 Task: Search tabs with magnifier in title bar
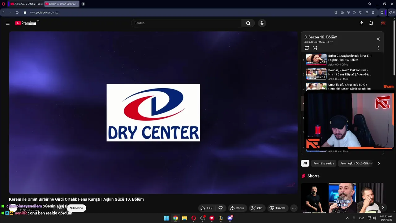pyautogui.click(x=370, y=4)
